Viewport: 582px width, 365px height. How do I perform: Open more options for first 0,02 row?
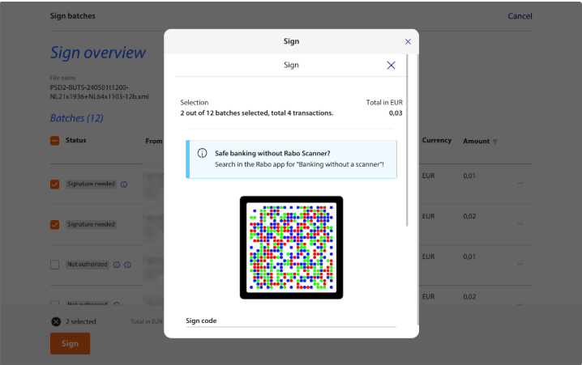point(520,223)
